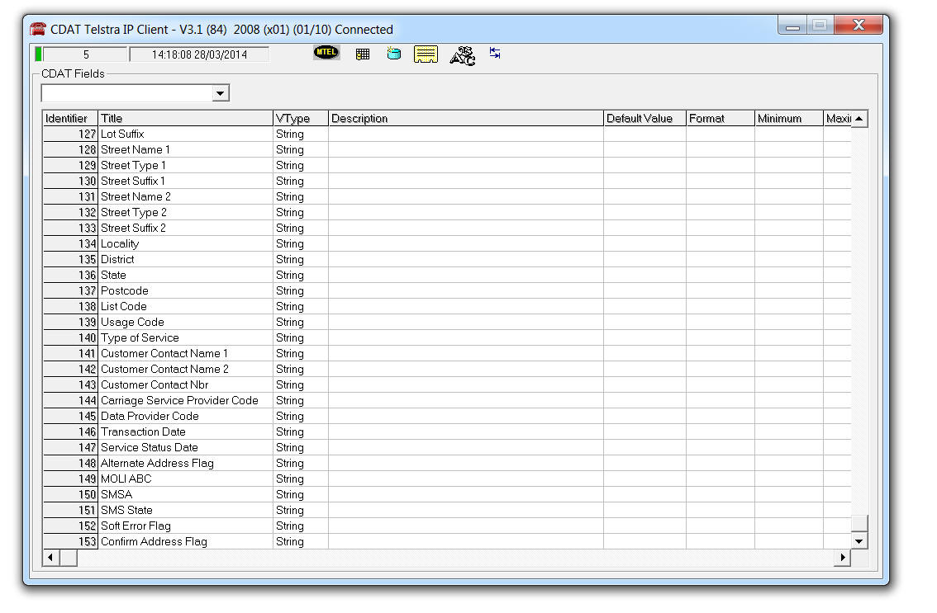
Task: Click the horizontal scrollbar left arrow
Action: (x=50, y=558)
